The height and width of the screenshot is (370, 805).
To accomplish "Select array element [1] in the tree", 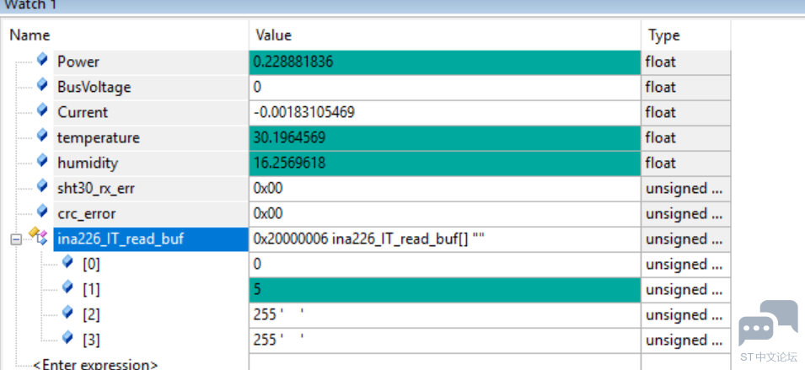I will point(90,289).
